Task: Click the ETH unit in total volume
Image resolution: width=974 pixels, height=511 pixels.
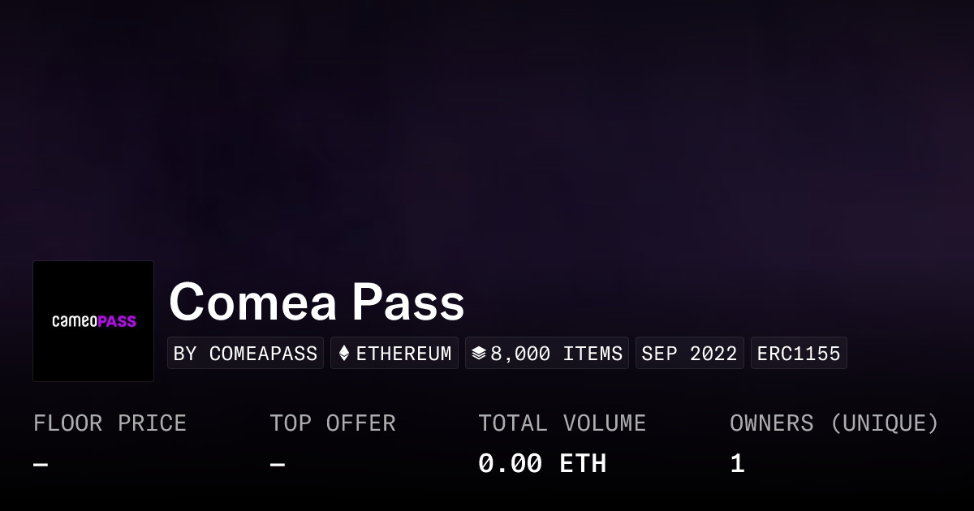Action: click(583, 464)
